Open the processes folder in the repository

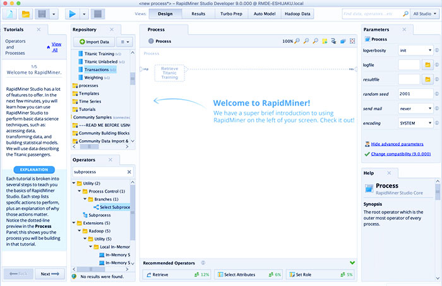point(85,85)
